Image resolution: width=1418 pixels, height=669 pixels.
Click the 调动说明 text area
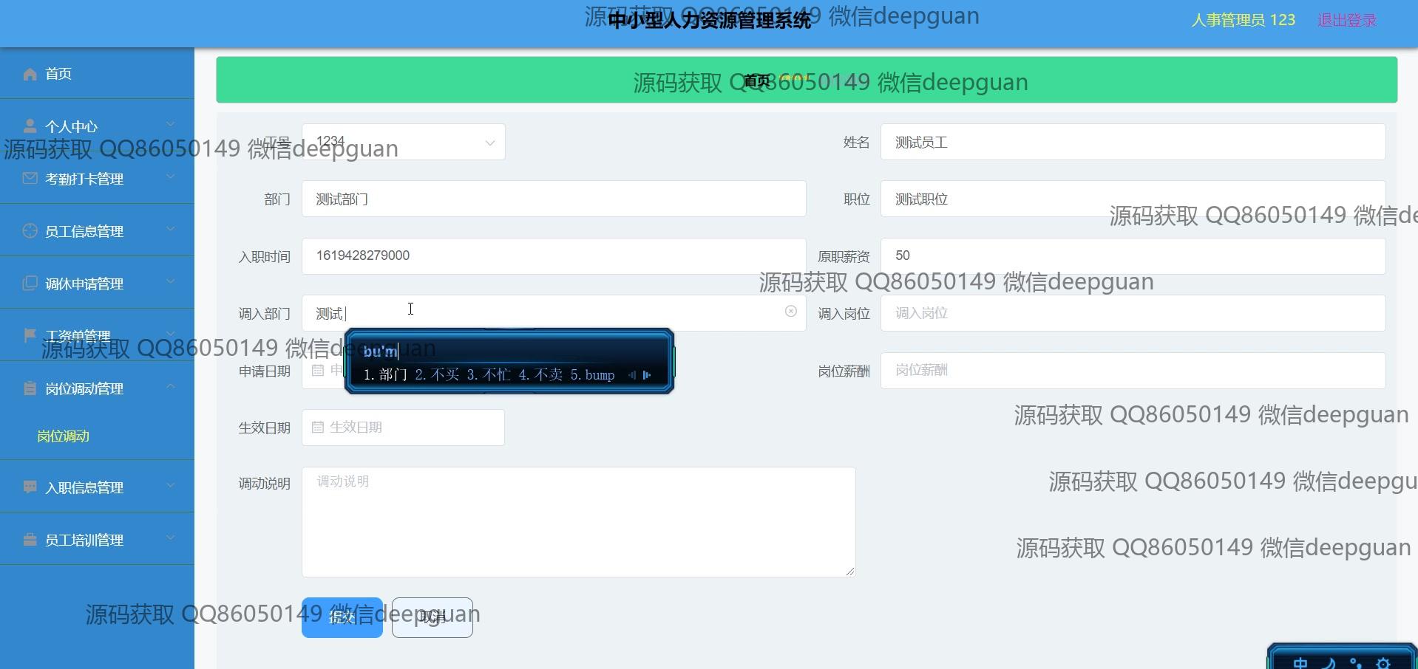coord(578,521)
